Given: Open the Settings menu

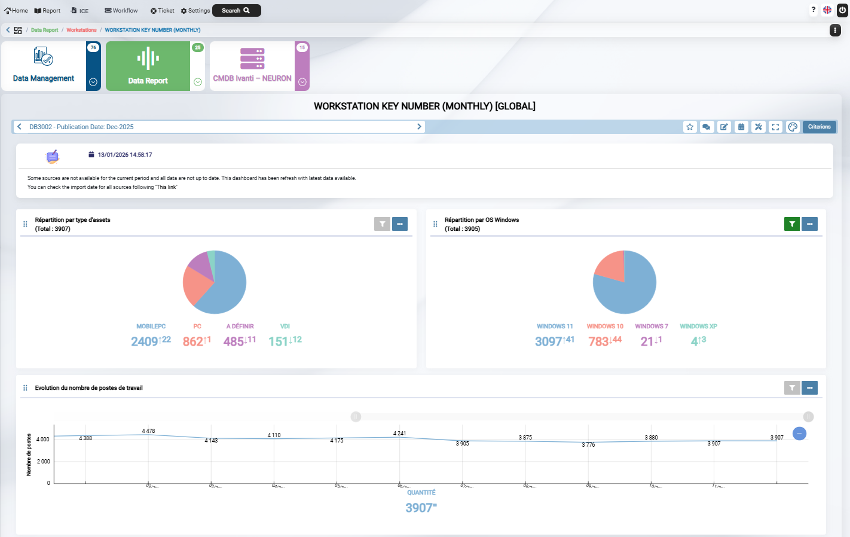Looking at the screenshot, I should click(x=195, y=11).
